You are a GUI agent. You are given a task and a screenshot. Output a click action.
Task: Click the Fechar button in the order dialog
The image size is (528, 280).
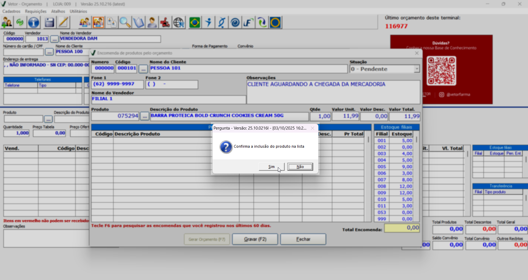(x=303, y=239)
